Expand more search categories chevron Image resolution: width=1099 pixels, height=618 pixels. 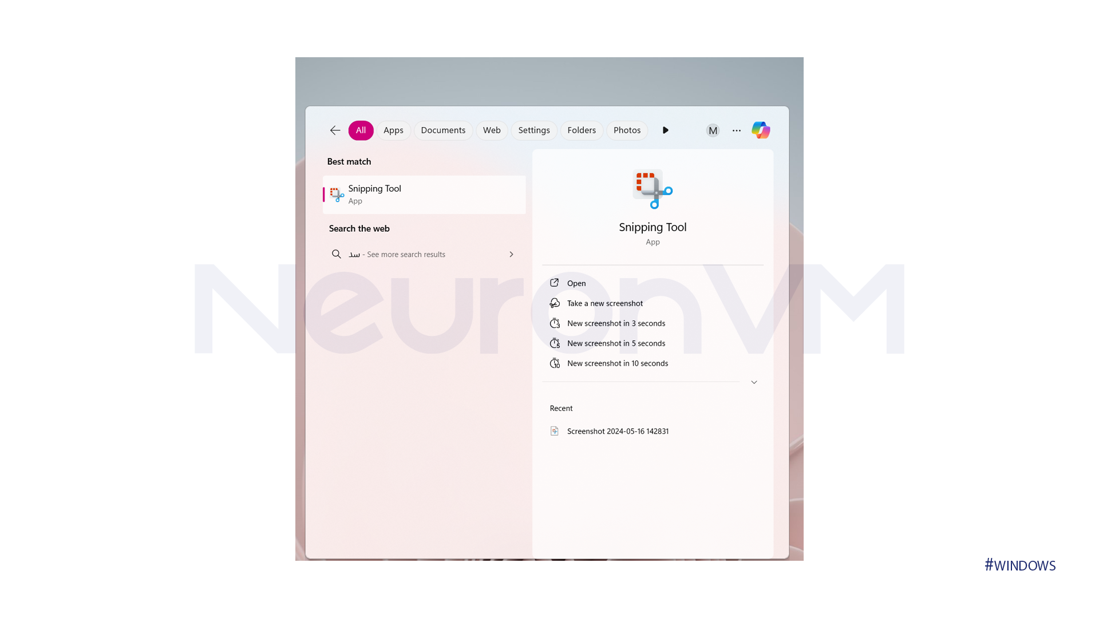click(x=666, y=130)
